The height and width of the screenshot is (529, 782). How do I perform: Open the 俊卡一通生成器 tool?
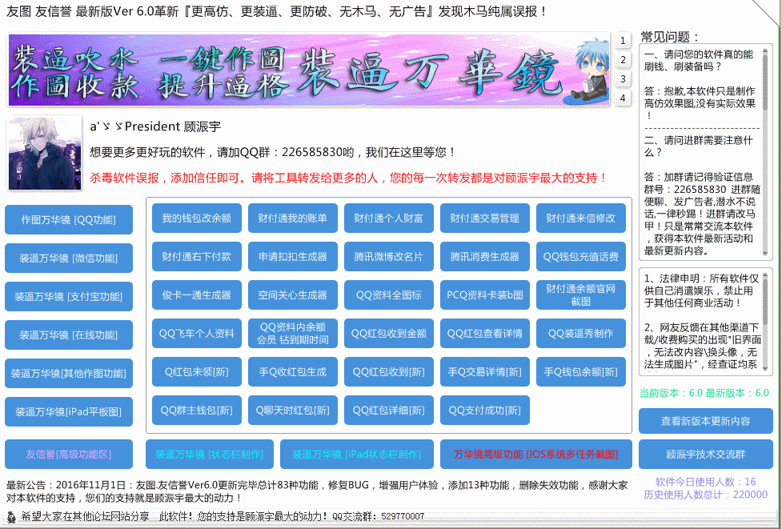(196, 295)
